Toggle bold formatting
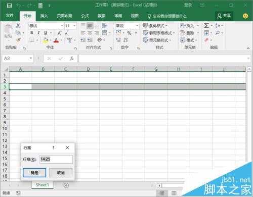The image size is (253, 197). pyautogui.click(x=32, y=33)
